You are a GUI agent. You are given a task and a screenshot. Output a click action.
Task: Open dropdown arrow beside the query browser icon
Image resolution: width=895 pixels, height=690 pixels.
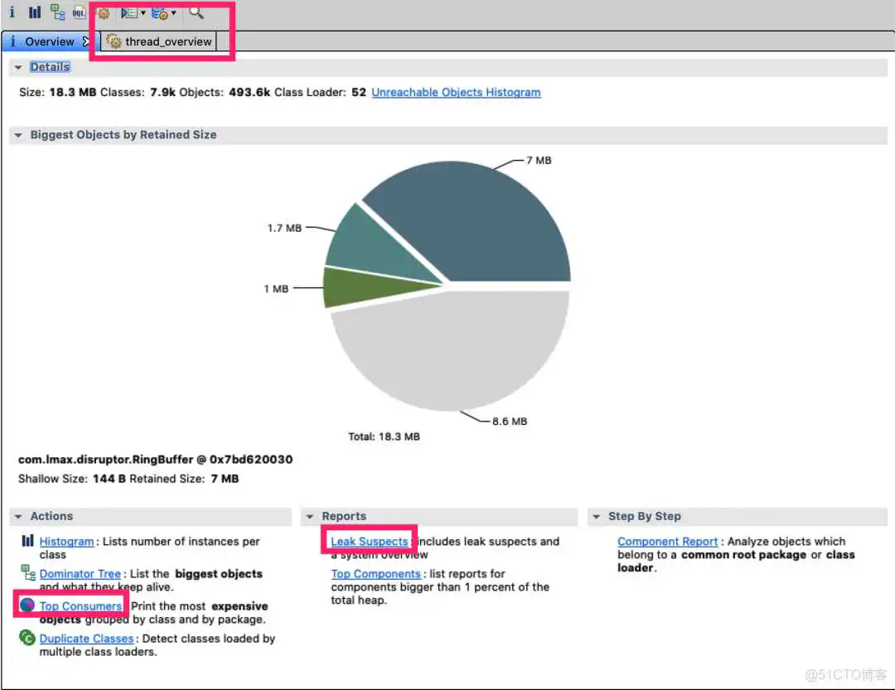[173, 13]
